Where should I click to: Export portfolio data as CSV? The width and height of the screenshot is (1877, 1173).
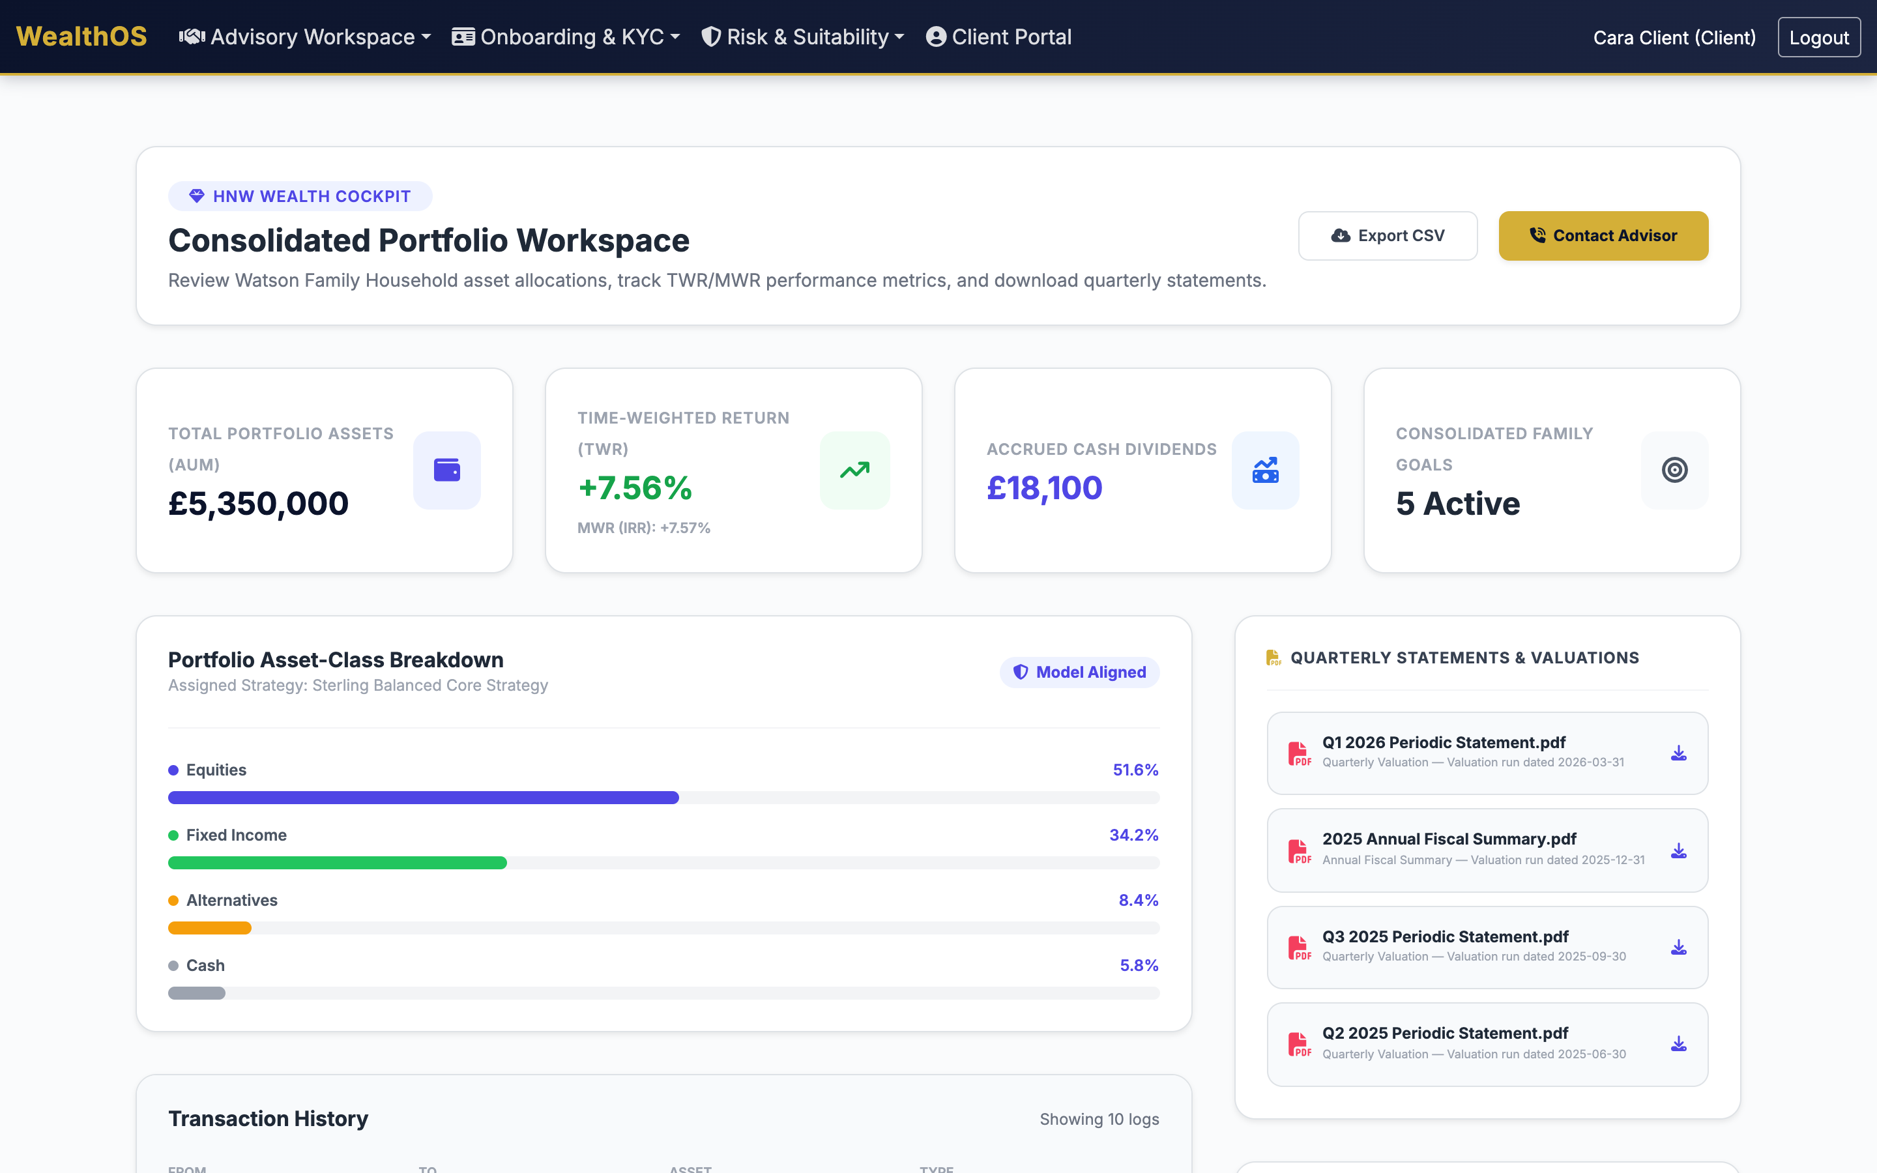[x=1388, y=236]
